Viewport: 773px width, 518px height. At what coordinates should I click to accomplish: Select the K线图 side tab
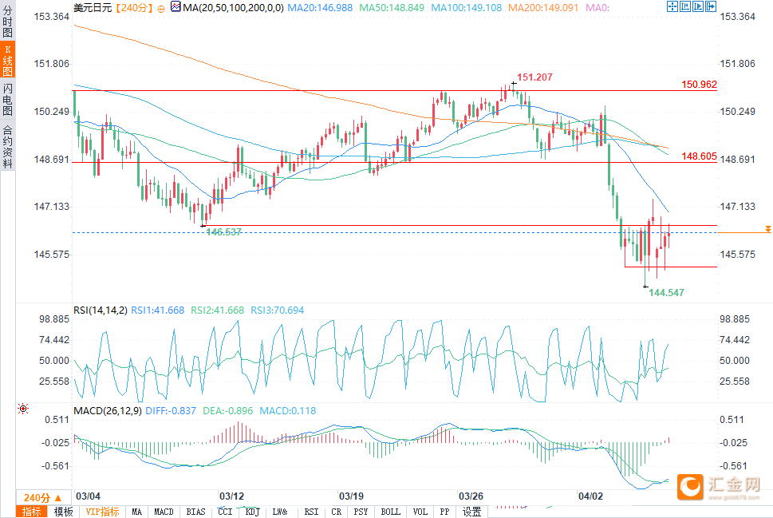tap(7, 60)
